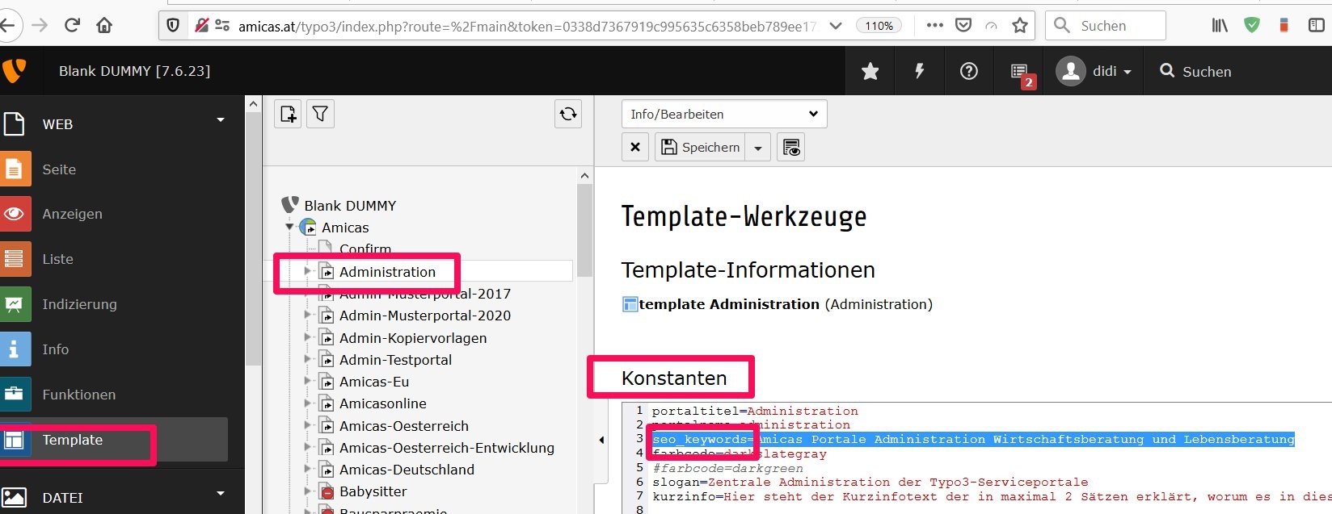Refresh the page tree
The width and height of the screenshot is (1332, 514).
click(x=568, y=114)
